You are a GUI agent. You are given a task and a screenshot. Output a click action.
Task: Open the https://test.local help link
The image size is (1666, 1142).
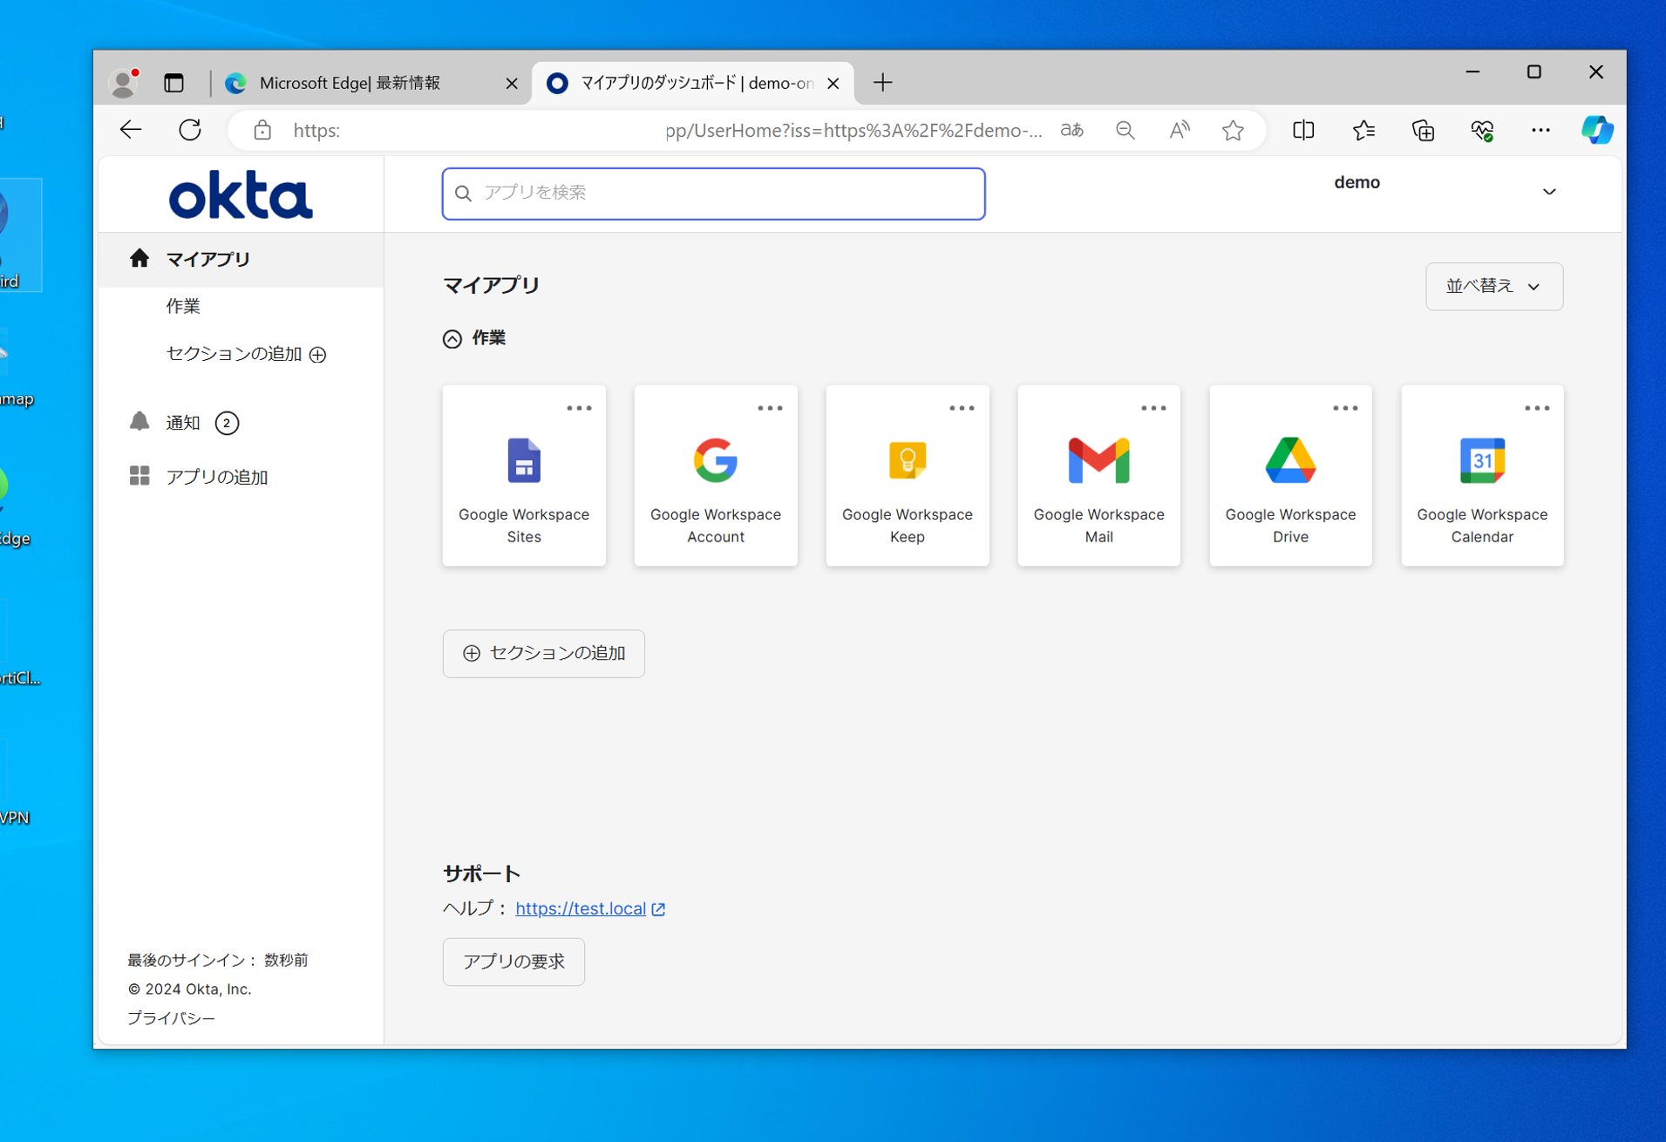(581, 908)
